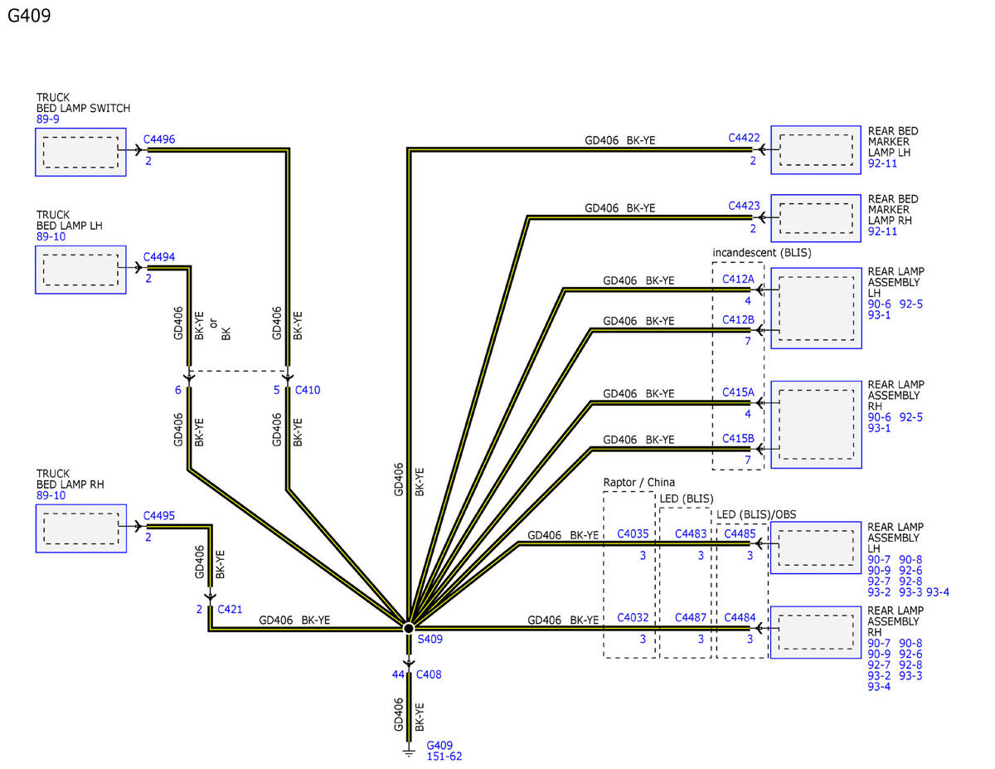Select connector C415B
995x769 pixels.
coord(738,438)
